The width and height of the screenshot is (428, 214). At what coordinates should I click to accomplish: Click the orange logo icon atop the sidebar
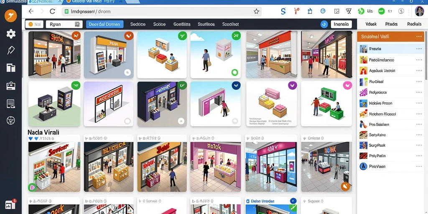tap(10, 15)
